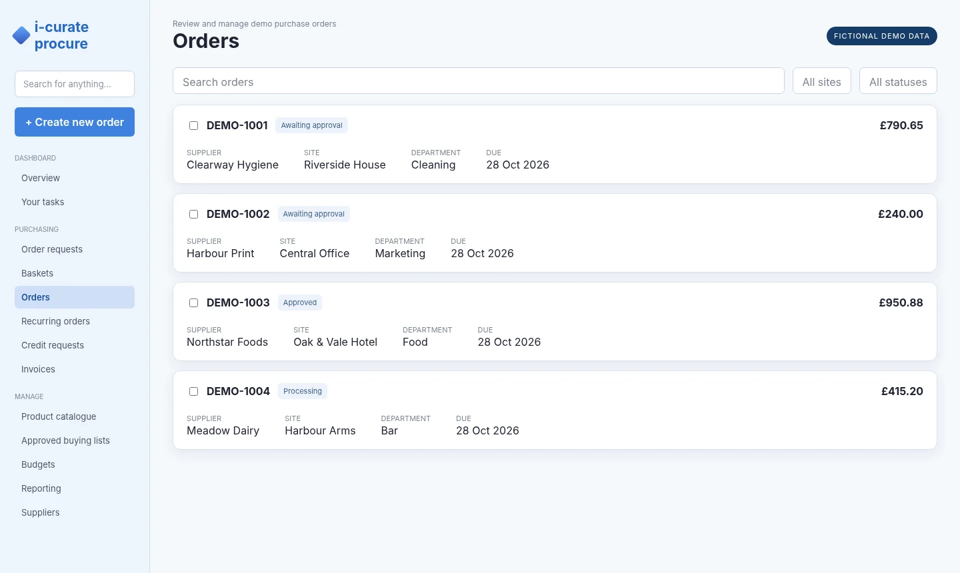Click the £240.00 order total
This screenshot has width=960, height=573.
[901, 214]
